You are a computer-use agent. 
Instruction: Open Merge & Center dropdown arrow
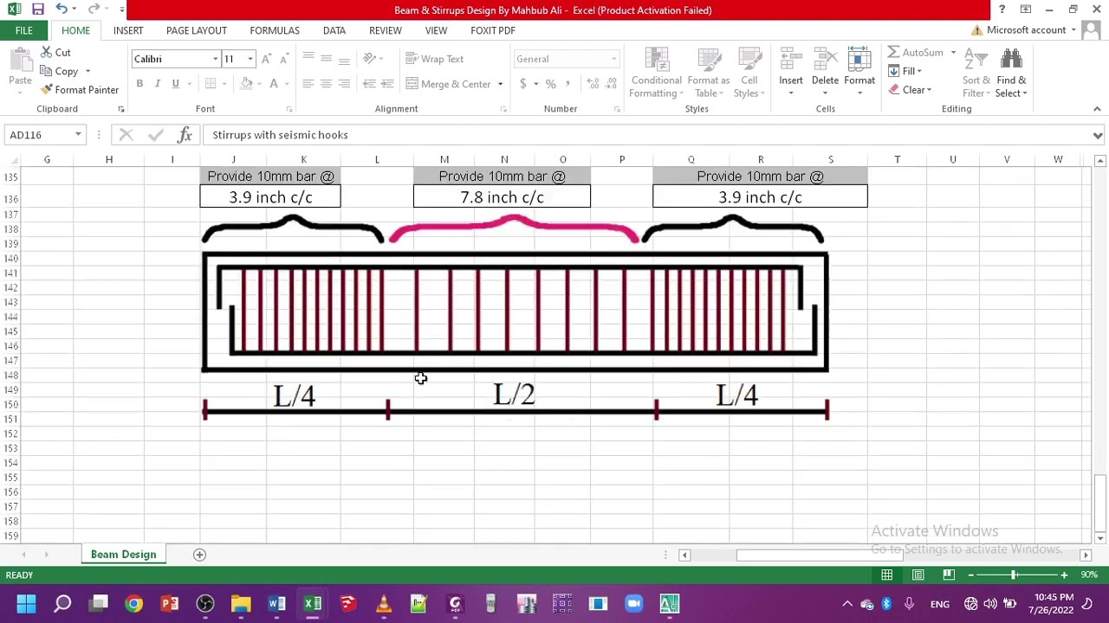pyautogui.click(x=500, y=84)
